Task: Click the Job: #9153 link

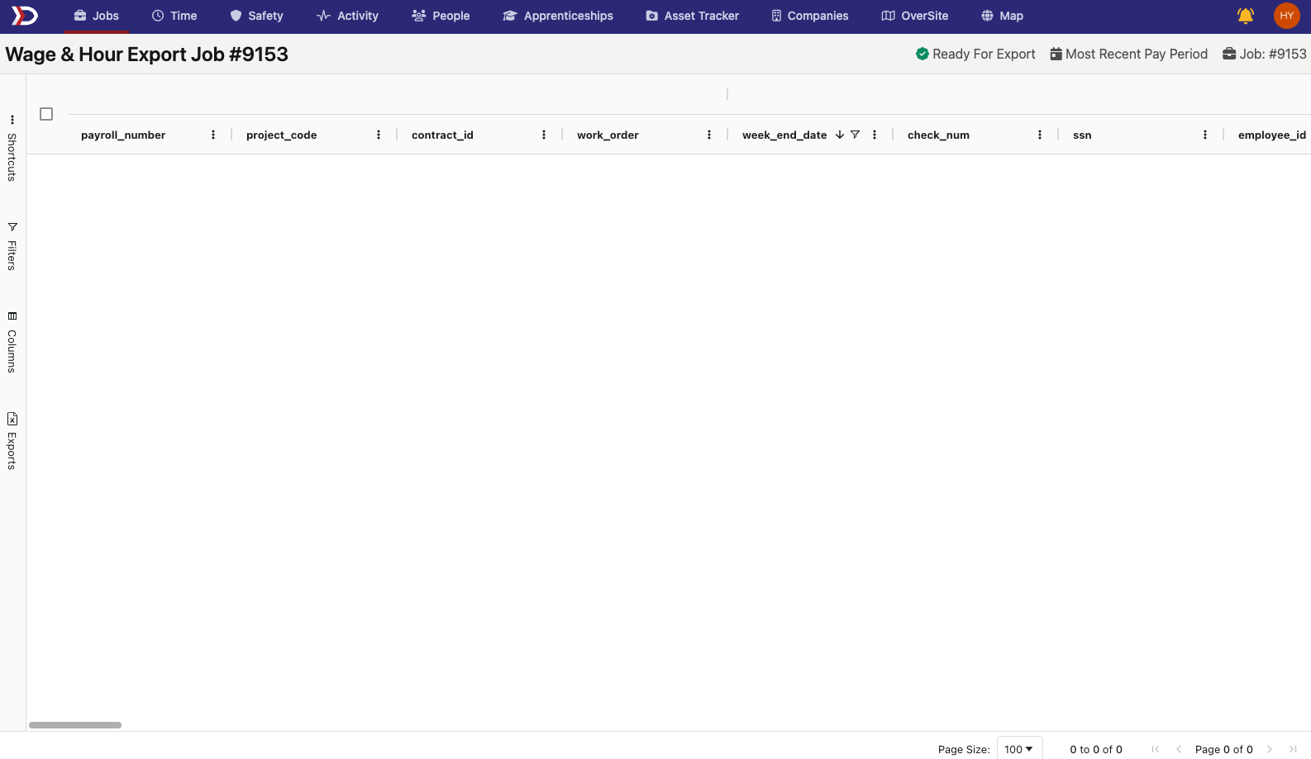Action: pyautogui.click(x=1265, y=54)
